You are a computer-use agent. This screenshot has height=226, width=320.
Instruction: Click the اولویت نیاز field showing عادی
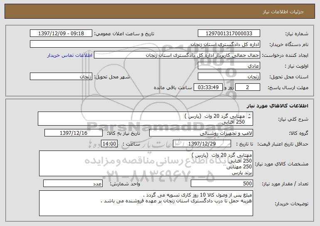pos(229,66)
